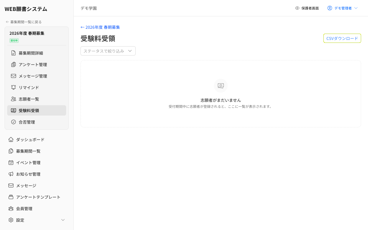Open メッセージ管理 in sidebar
The width and height of the screenshot is (368, 230).
click(37, 76)
